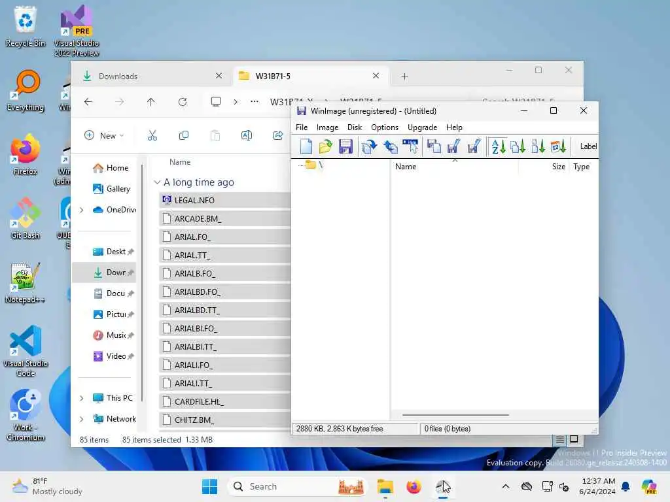Click the File Explorer taskbar icon
The width and height of the screenshot is (670, 502).
(x=385, y=486)
